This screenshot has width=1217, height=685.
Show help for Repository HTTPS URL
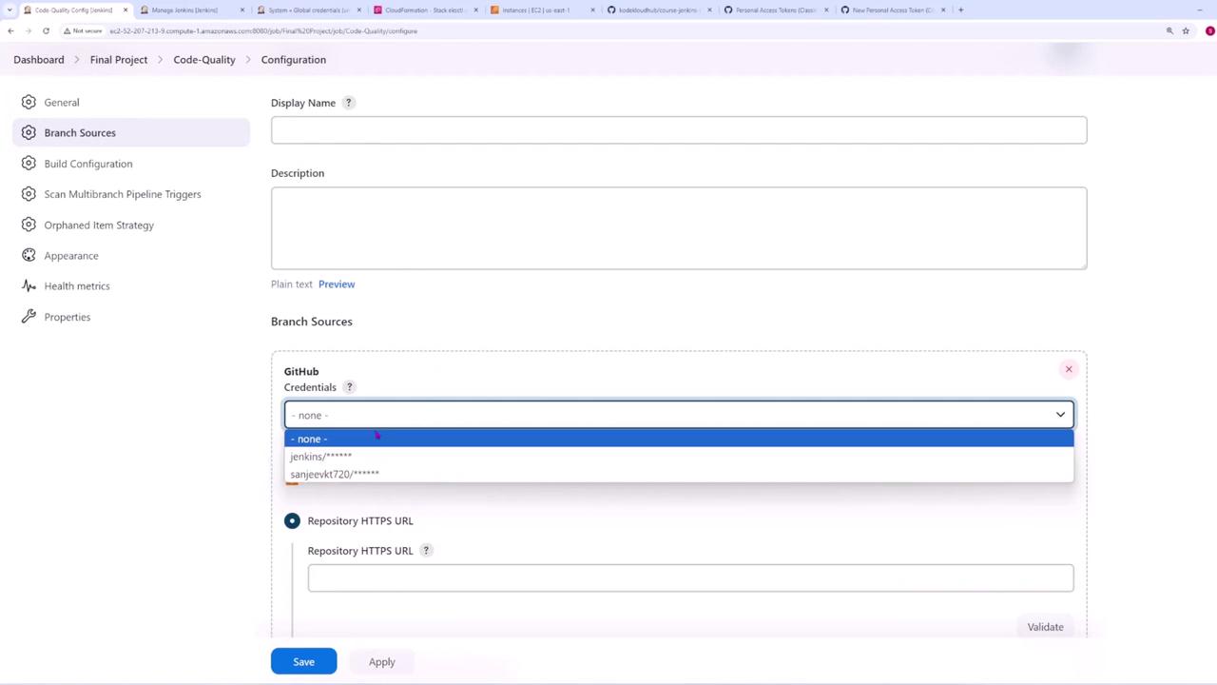[x=426, y=550]
